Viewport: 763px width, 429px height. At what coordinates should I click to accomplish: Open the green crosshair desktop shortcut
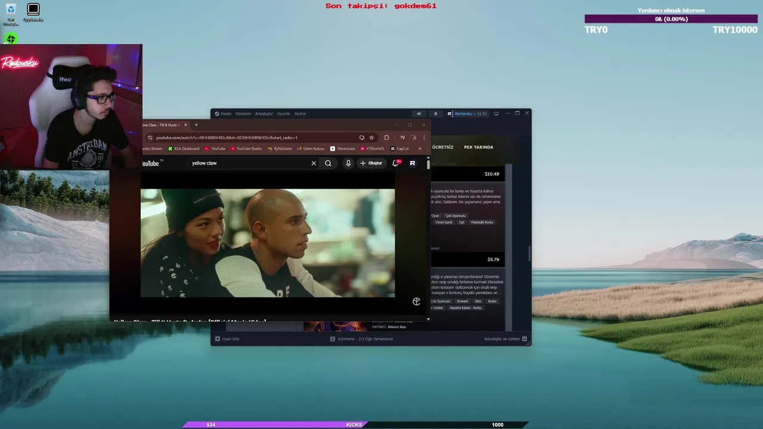pos(11,39)
